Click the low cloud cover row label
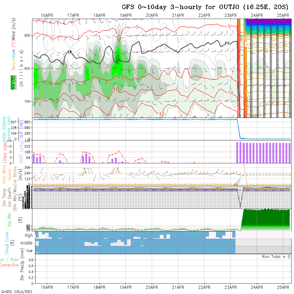 tap(30, 251)
